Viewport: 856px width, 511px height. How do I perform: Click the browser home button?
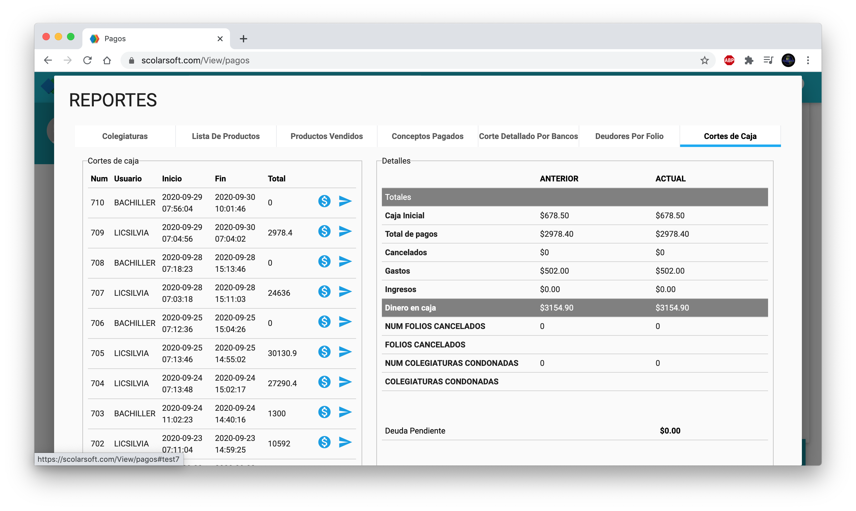(x=107, y=61)
